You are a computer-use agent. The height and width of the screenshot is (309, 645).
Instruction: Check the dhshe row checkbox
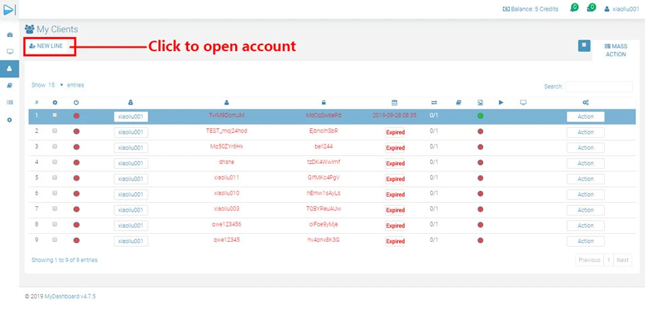[54, 162]
